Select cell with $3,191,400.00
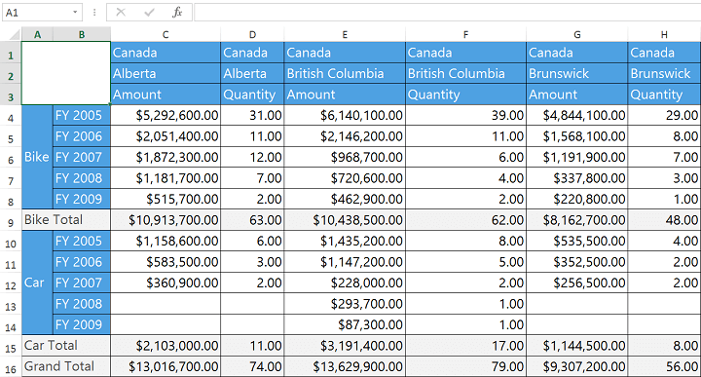The height and width of the screenshot is (377, 701). tap(345, 345)
